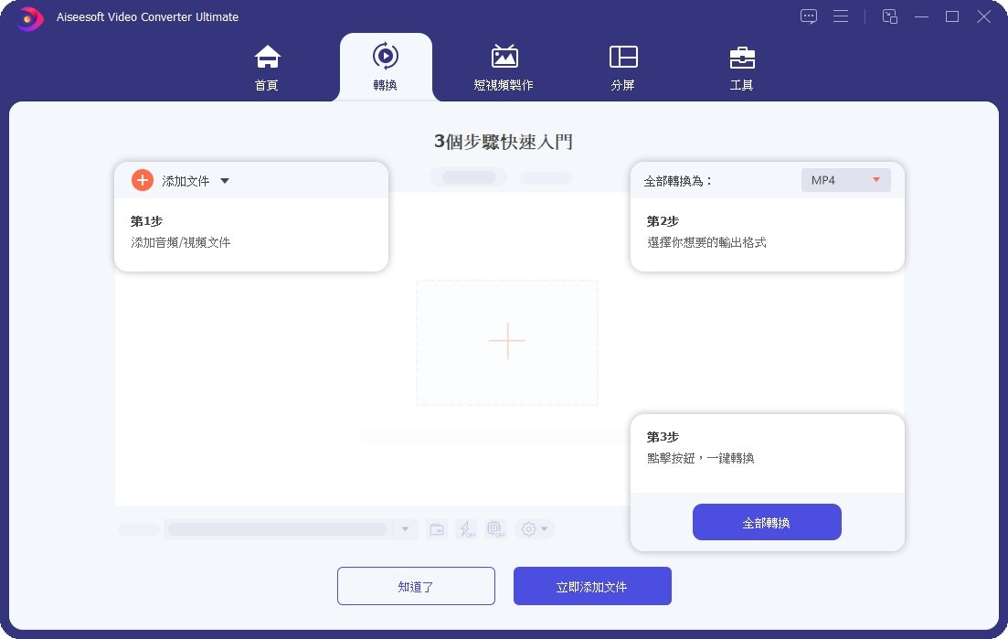Click the mini-window mode icon

pyautogui.click(x=890, y=16)
